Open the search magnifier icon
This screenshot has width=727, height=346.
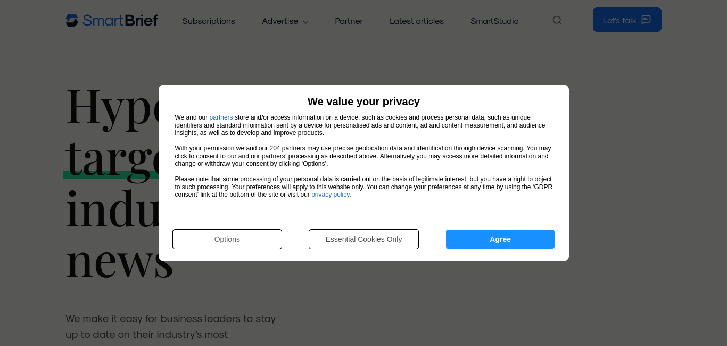tap(557, 20)
